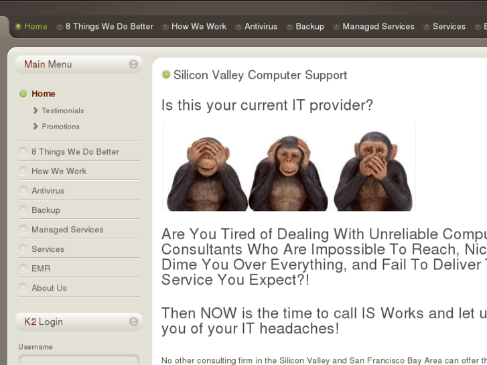Screen dimensions: 487x365
Task: Click the three monkeys image
Action: (x=289, y=167)
